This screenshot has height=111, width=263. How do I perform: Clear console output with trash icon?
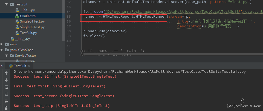[x=6, y=108]
